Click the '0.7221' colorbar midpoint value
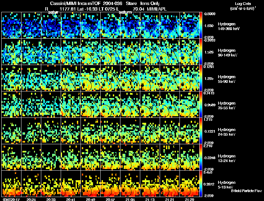The image size is (264, 201). click(x=210, y=131)
